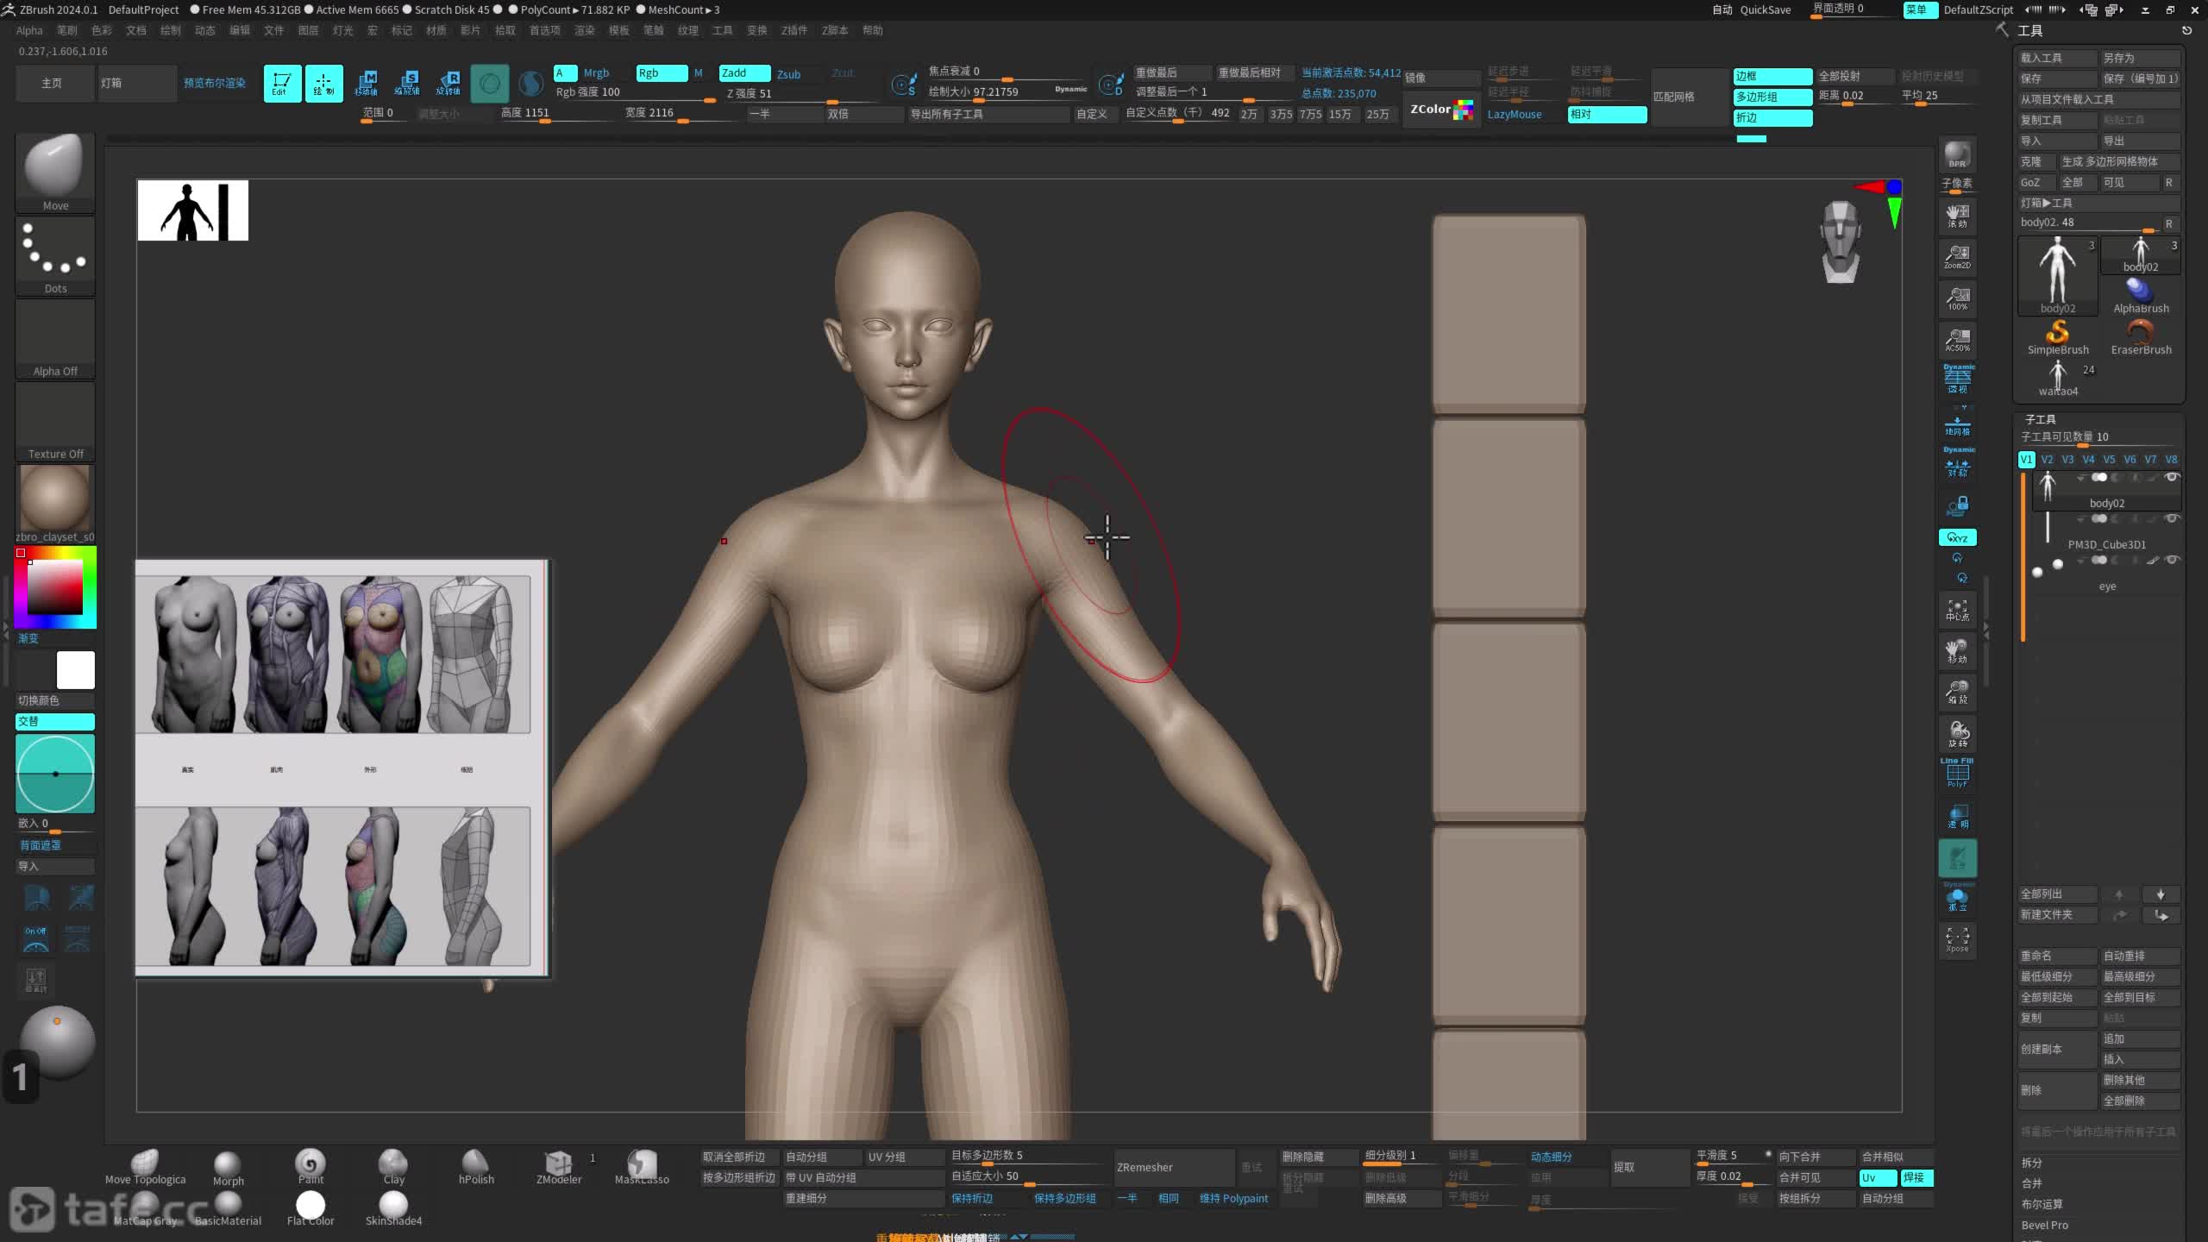Select the Move gizmo (移动轴) icon

coord(366,83)
